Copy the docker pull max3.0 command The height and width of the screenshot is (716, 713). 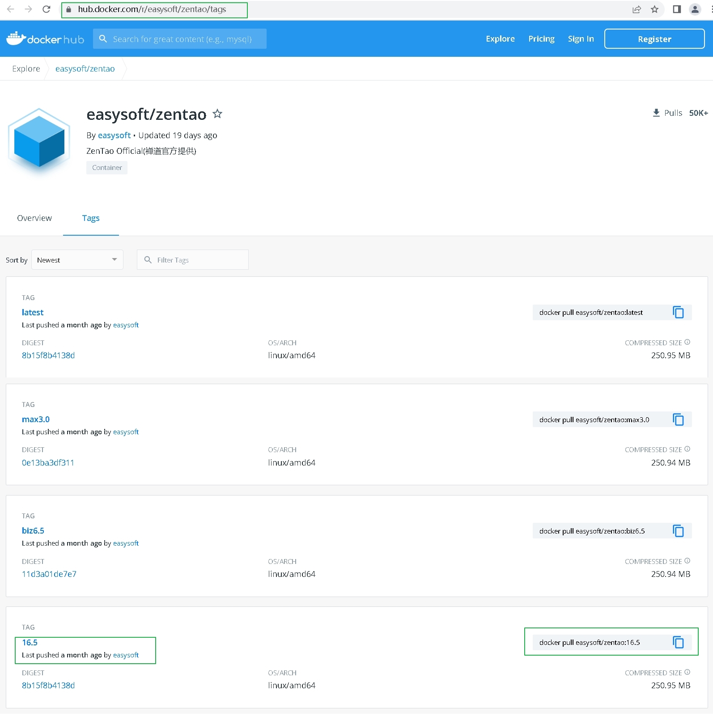(678, 419)
